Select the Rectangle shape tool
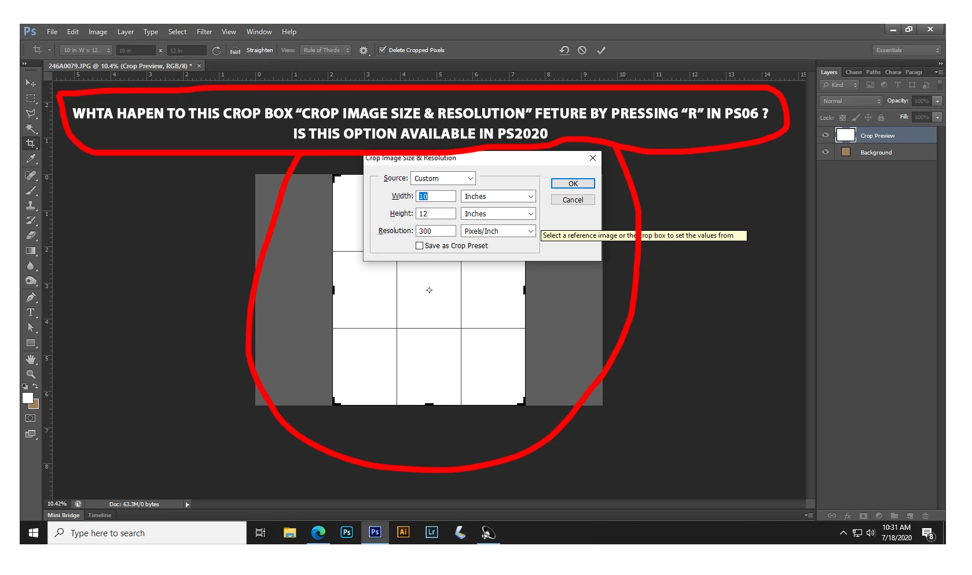 [x=31, y=343]
